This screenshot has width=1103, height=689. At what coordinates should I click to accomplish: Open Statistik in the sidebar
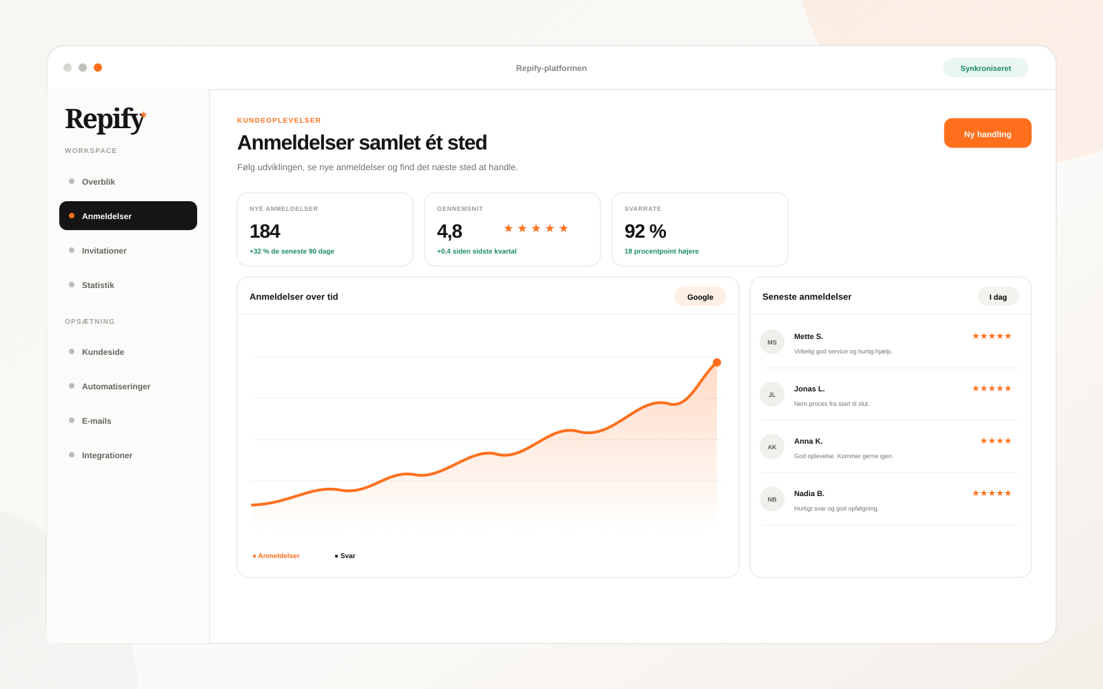pyautogui.click(x=128, y=285)
